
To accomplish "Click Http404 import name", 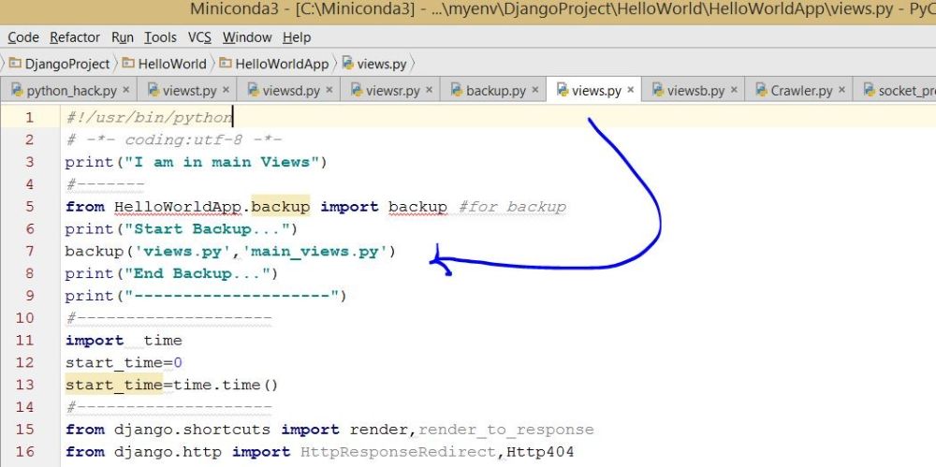I will coord(540,452).
